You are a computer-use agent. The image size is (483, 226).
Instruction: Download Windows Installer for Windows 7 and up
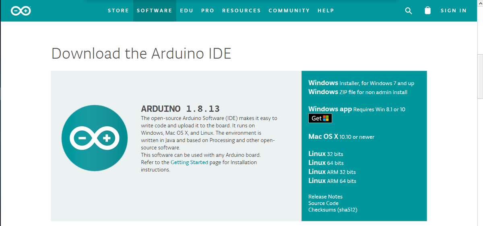pyautogui.click(x=361, y=83)
